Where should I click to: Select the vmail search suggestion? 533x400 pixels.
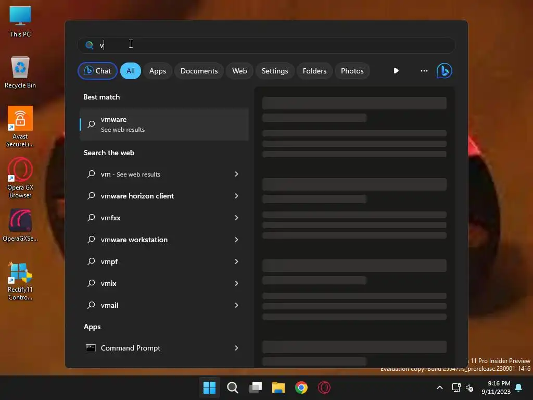[164, 305]
